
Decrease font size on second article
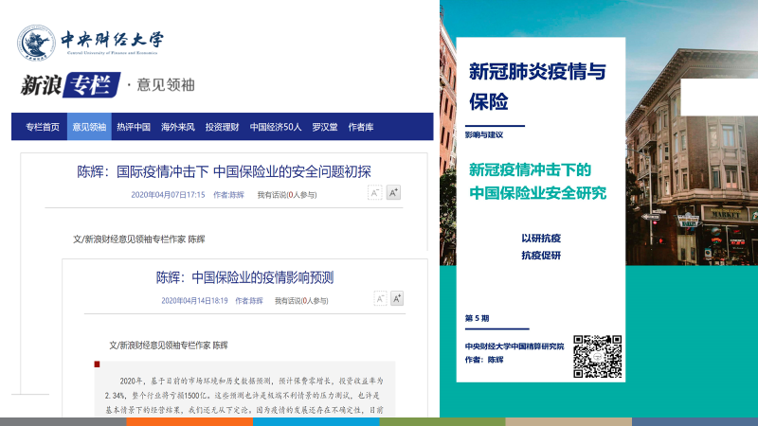380,299
